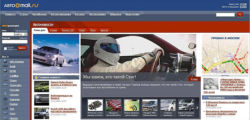The height and width of the screenshot is (120, 250).
Task: Open the Водителям menu
Action: 132,14
